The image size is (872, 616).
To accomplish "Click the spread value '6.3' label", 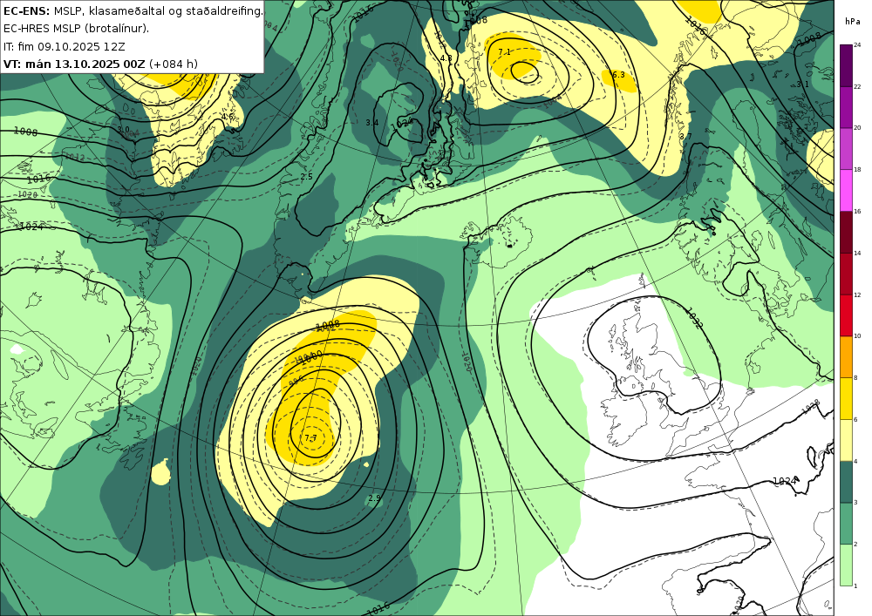I will coord(618,74).
